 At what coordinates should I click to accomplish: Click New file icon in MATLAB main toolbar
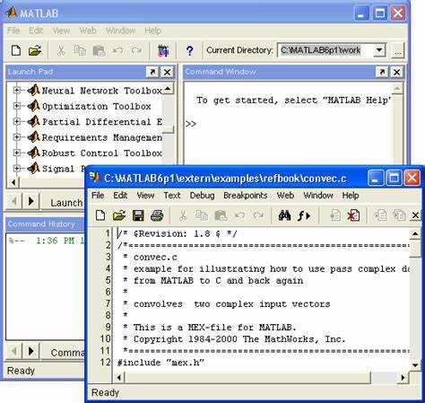coord(16,50)
